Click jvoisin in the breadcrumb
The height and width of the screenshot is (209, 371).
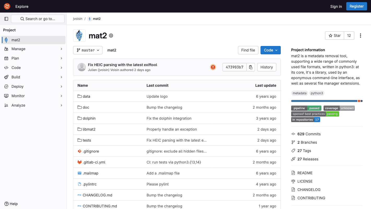(78, 19)
